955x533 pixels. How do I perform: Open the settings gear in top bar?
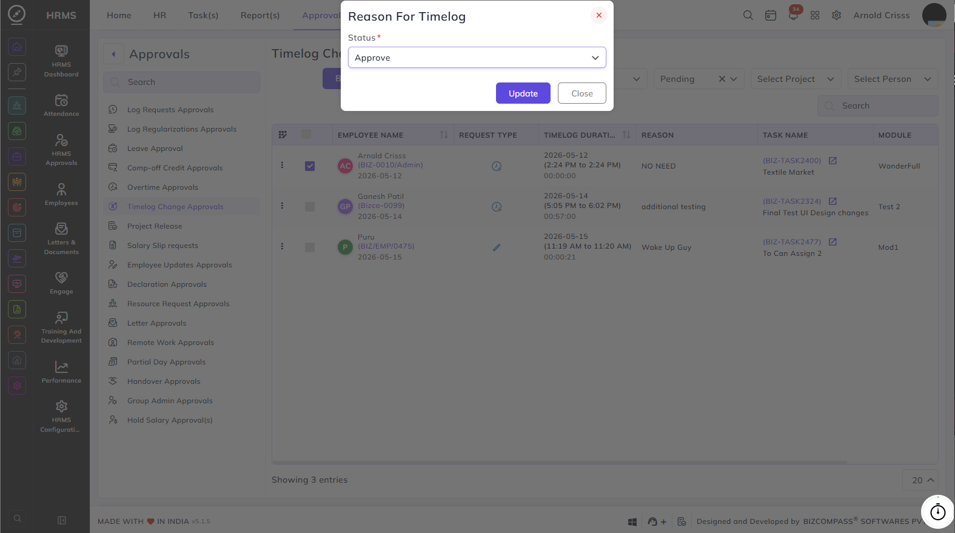(837, 15)
